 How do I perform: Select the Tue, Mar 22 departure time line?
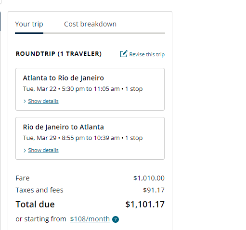click(83, 89)
